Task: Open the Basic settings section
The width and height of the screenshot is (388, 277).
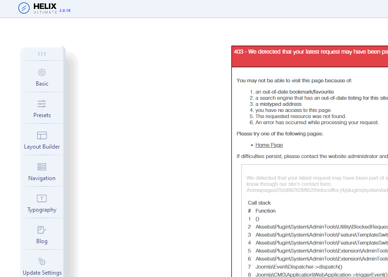Action: point(42,84)
